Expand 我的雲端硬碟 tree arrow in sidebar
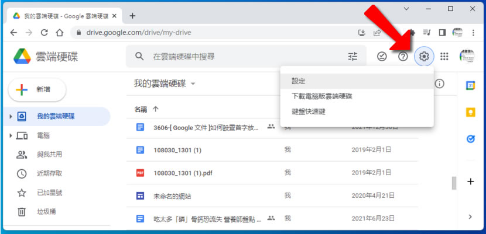This screenshot has height=234, width=486. (11, 117)
